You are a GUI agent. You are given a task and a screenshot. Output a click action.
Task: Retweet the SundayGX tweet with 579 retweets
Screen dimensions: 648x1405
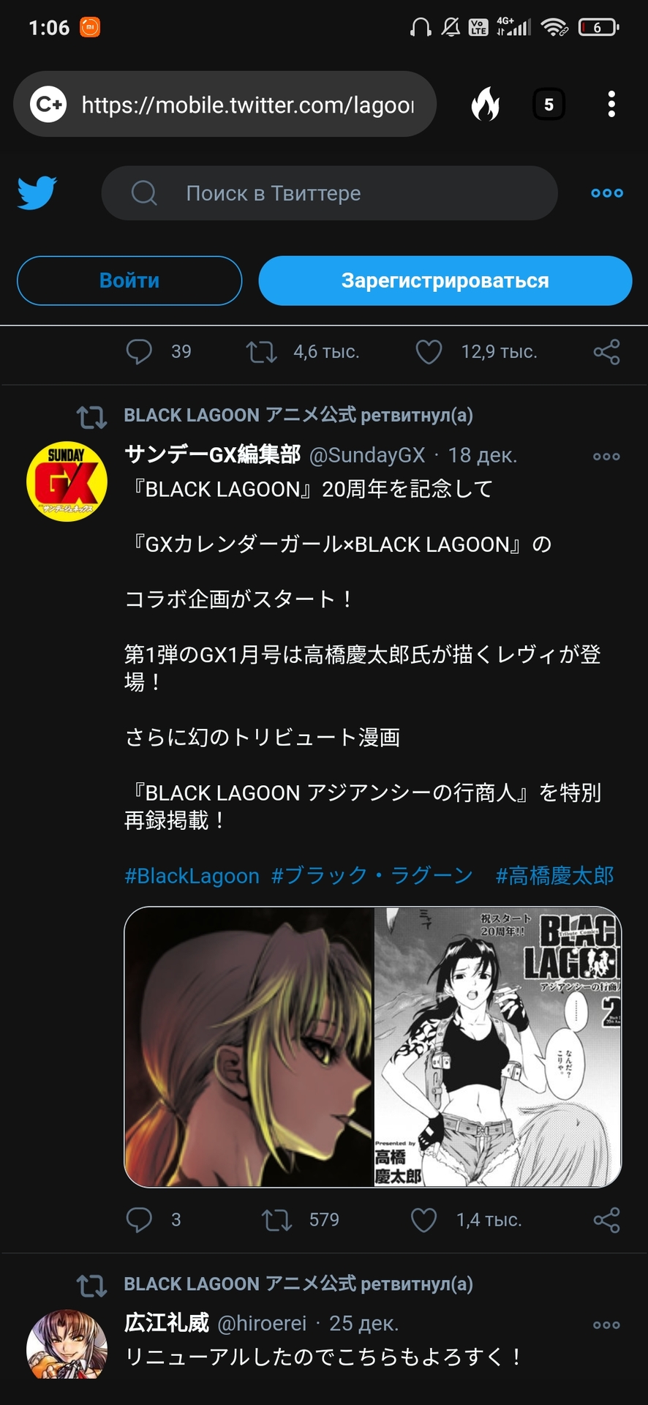(x=276, y=1220)
